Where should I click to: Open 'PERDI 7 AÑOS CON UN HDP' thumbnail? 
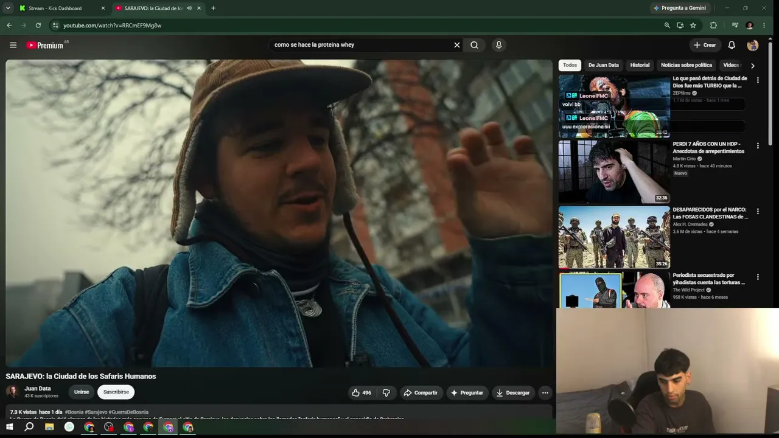(x=614, y=172)
